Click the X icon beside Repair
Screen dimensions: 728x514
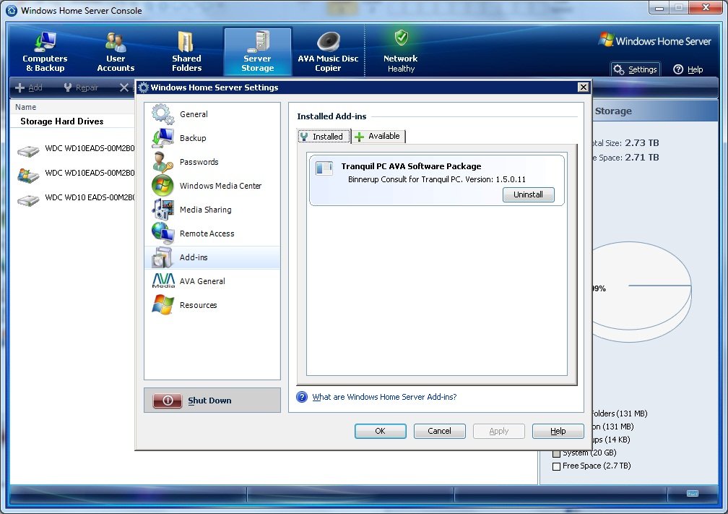click(124, 87)
